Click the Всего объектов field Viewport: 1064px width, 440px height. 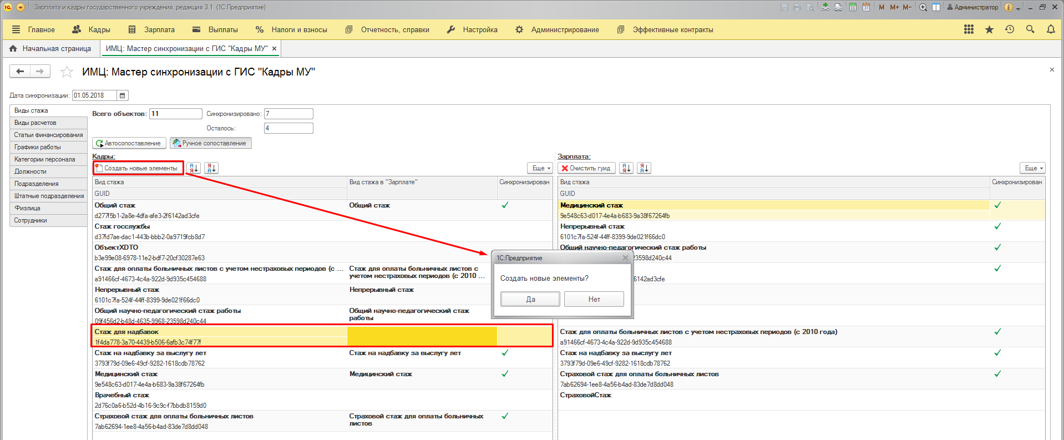click(175, 114)
